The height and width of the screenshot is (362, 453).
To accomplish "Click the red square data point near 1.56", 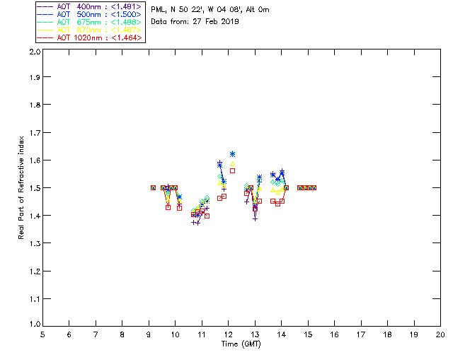I will (x=233, y=171).
